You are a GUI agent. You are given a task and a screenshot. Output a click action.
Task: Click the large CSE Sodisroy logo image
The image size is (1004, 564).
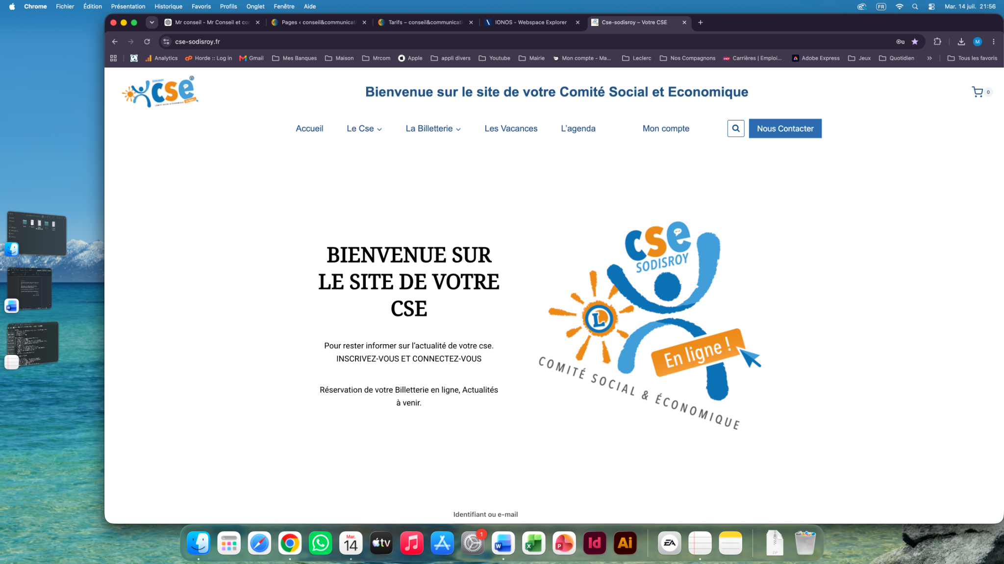pos(650,326)
